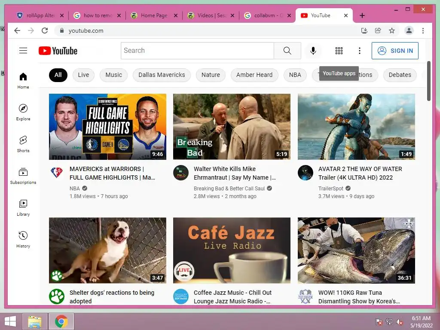The image size is (440, 330).
Task: Open Explore in sidebar
Action: point(23,113)
